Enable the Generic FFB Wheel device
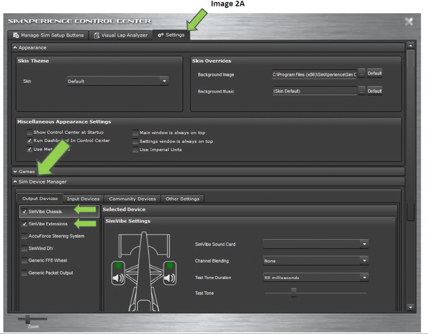Screen dimensions: 428x334 coord(24,261)
